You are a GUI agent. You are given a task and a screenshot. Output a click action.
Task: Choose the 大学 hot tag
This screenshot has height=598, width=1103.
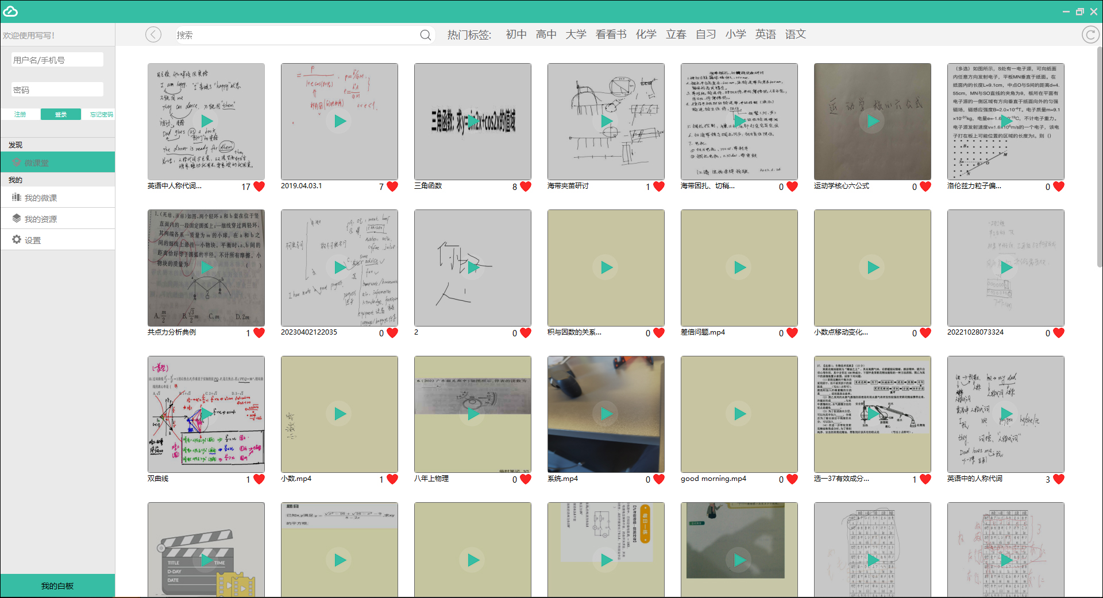576,34
